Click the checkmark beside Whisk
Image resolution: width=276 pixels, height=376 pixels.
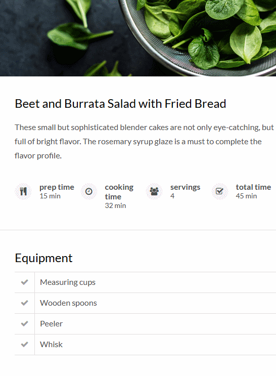[x=24, y=345]
